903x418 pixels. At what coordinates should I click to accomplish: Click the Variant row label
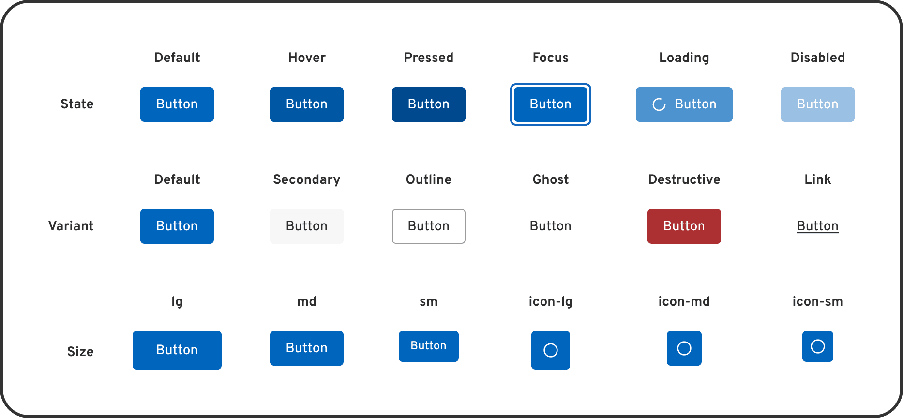point(71,226)
